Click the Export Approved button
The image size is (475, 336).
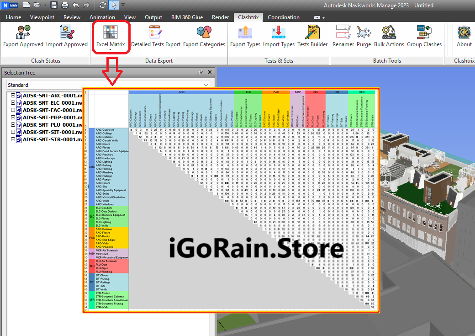(23, 36)
